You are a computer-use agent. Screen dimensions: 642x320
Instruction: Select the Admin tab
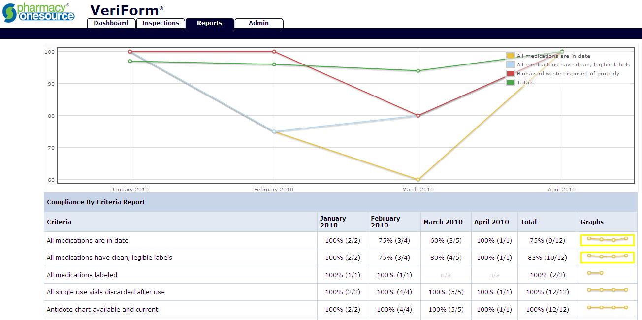pos(259,23)
